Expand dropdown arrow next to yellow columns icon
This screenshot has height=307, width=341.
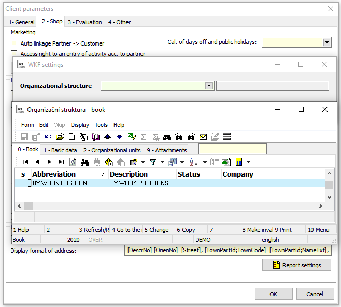coord(248,162)
